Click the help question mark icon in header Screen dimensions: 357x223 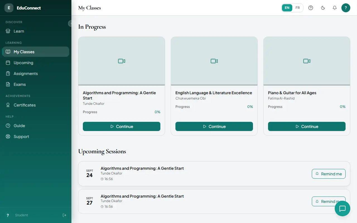pos(311,8)
